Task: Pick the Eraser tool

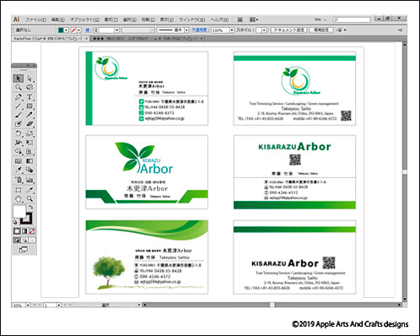Action: pos(30,124)
